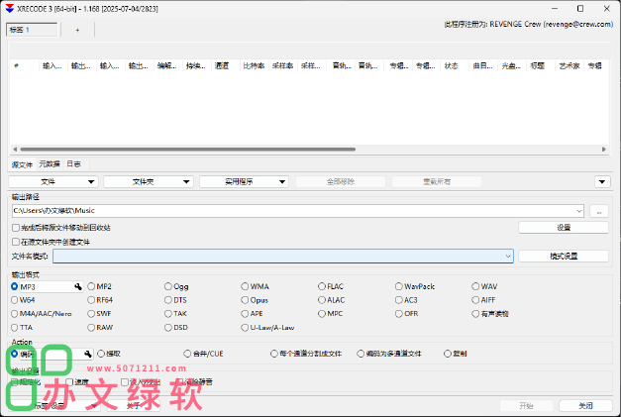Pick the OFR format radio button
The height and width of the screenshot is (417, 621).
tap(407, 314)
